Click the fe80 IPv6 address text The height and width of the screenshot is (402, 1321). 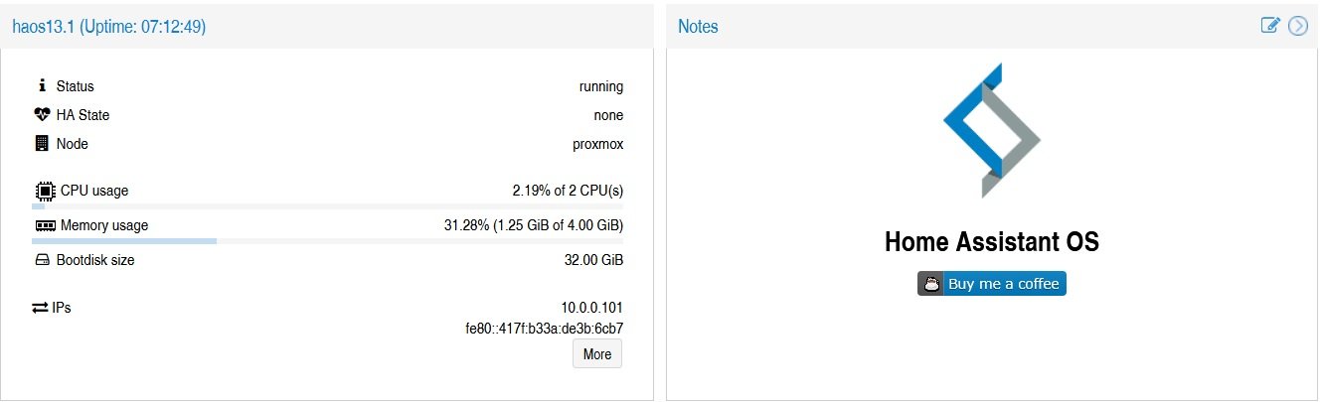tap(545, 329)
